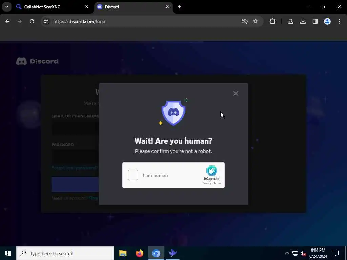Show hidden system tray icons
The height and width of the screenshot is (260, 347).
287,253
